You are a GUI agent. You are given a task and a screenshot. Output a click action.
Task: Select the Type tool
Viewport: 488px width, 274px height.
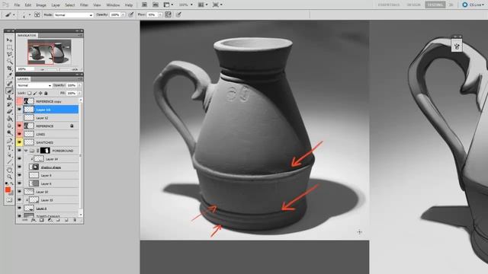(9, 148)
